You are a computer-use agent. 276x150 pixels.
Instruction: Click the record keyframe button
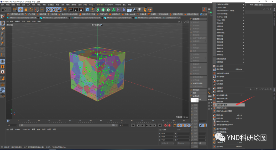(x=165, y=125)
